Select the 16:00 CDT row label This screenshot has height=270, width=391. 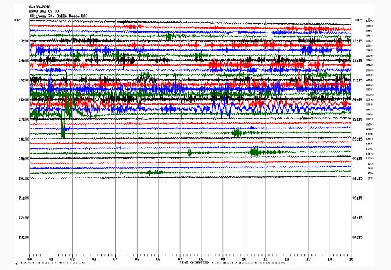[x=22, y=100]
